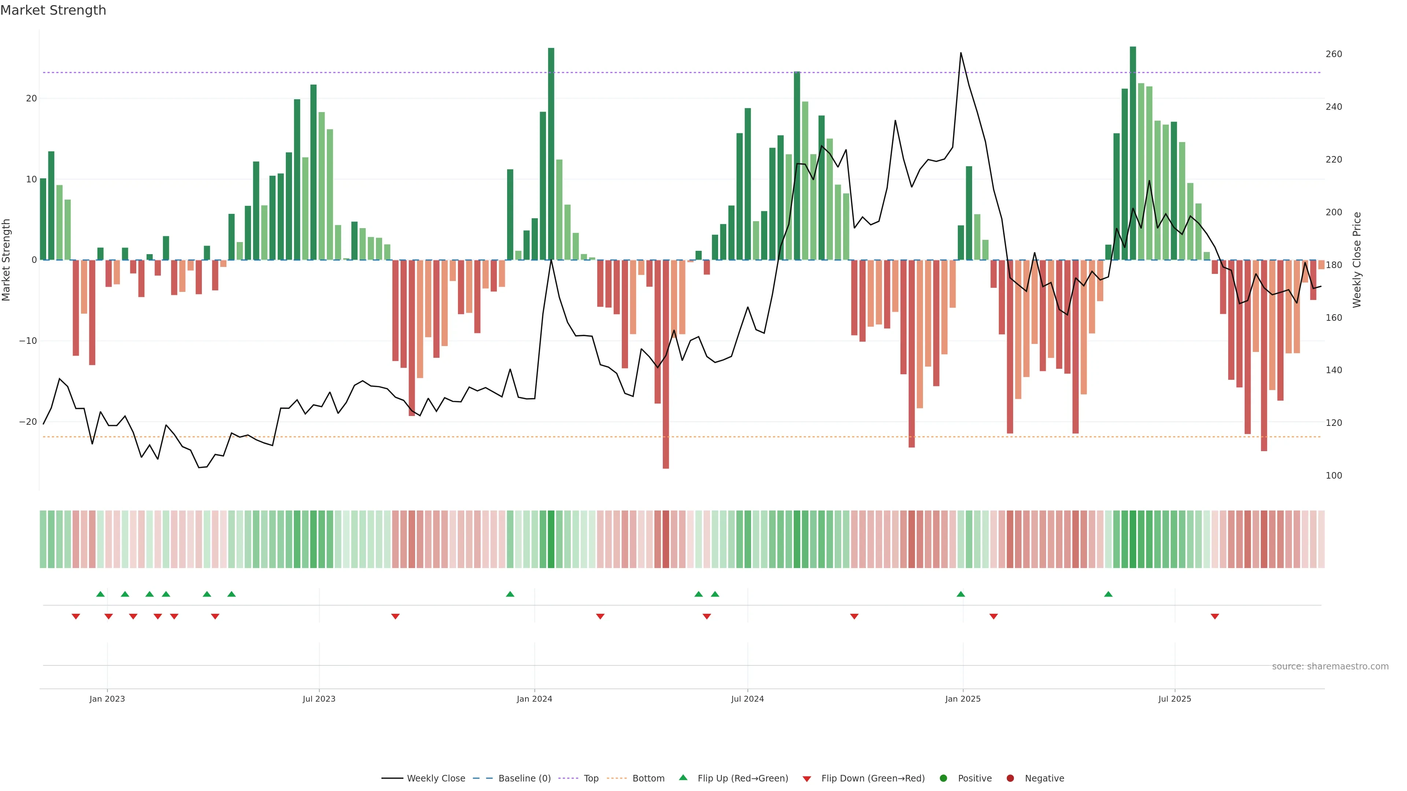This screenshot has width=1407, height=791.
Task: Click the Flip Down red triangle legend icon
Action: [807, 779]
